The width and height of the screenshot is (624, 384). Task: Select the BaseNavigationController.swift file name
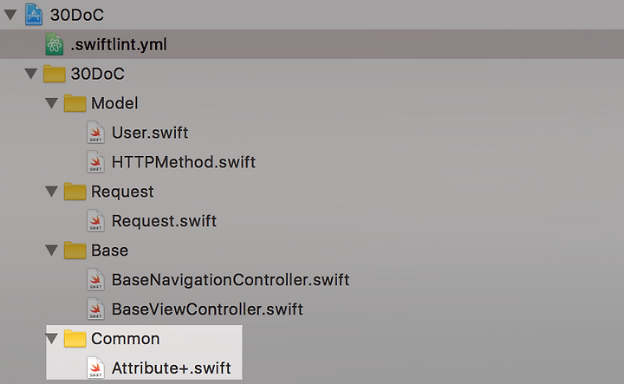[231, 280]
